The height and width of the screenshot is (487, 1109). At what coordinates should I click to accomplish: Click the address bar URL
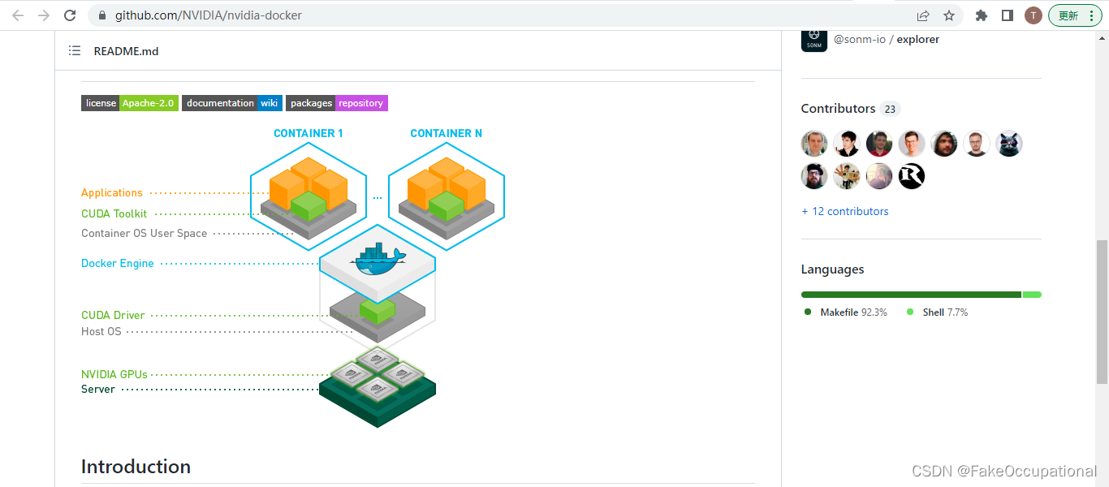point(209,15)
